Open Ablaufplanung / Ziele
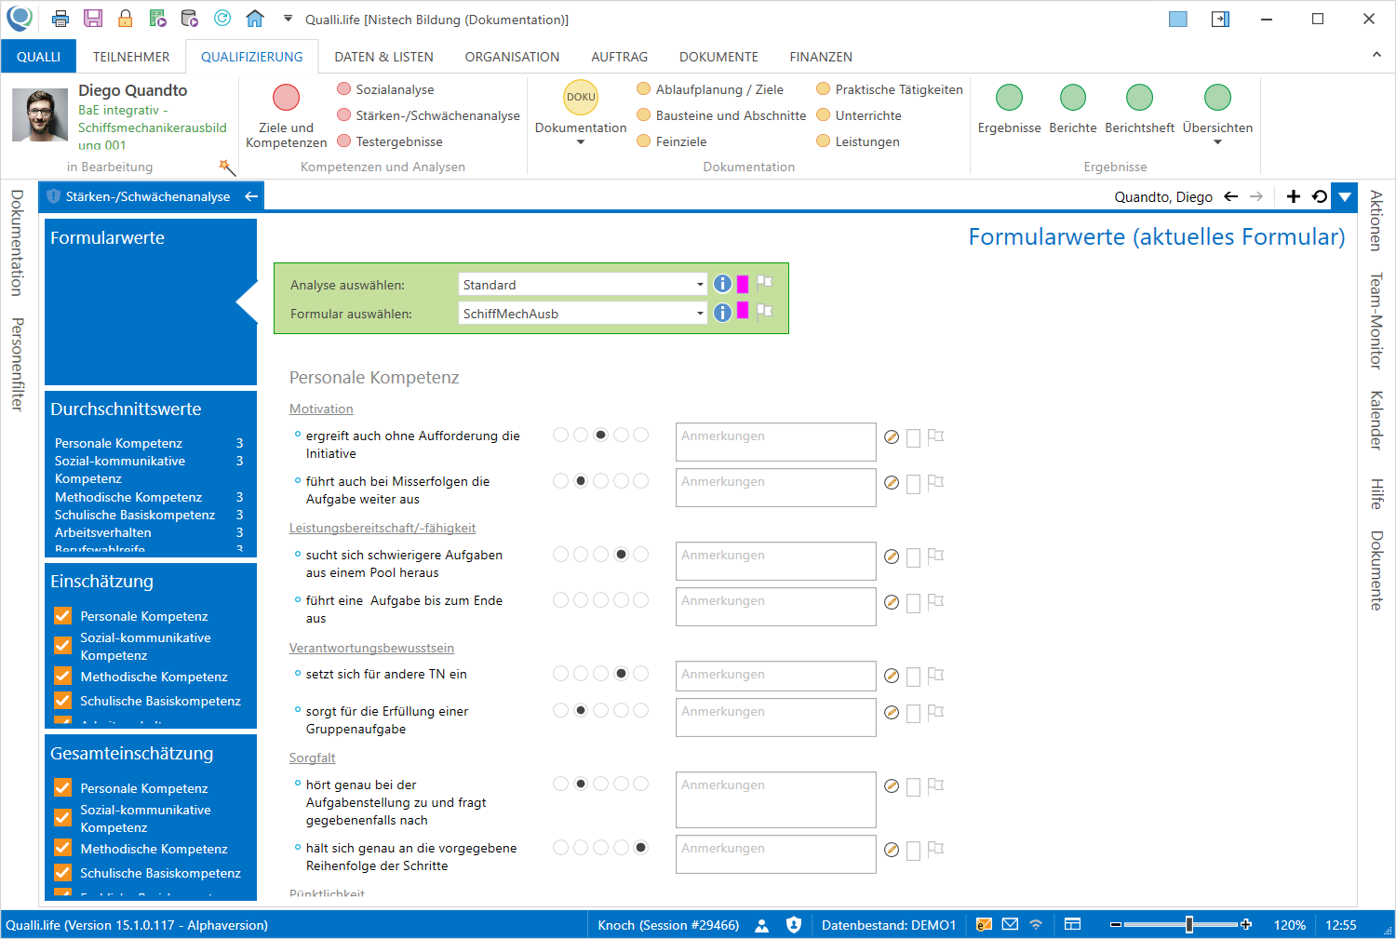This screenshot has height=939, width=1396. pyautogui.click(x=710, y=89)
